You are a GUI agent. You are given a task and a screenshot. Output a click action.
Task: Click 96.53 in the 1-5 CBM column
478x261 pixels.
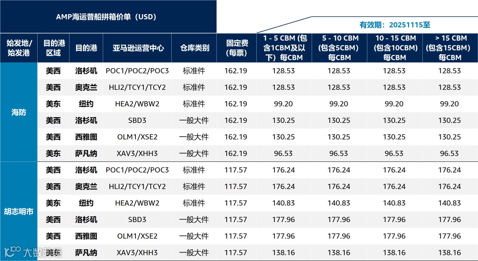click(284, 154)
